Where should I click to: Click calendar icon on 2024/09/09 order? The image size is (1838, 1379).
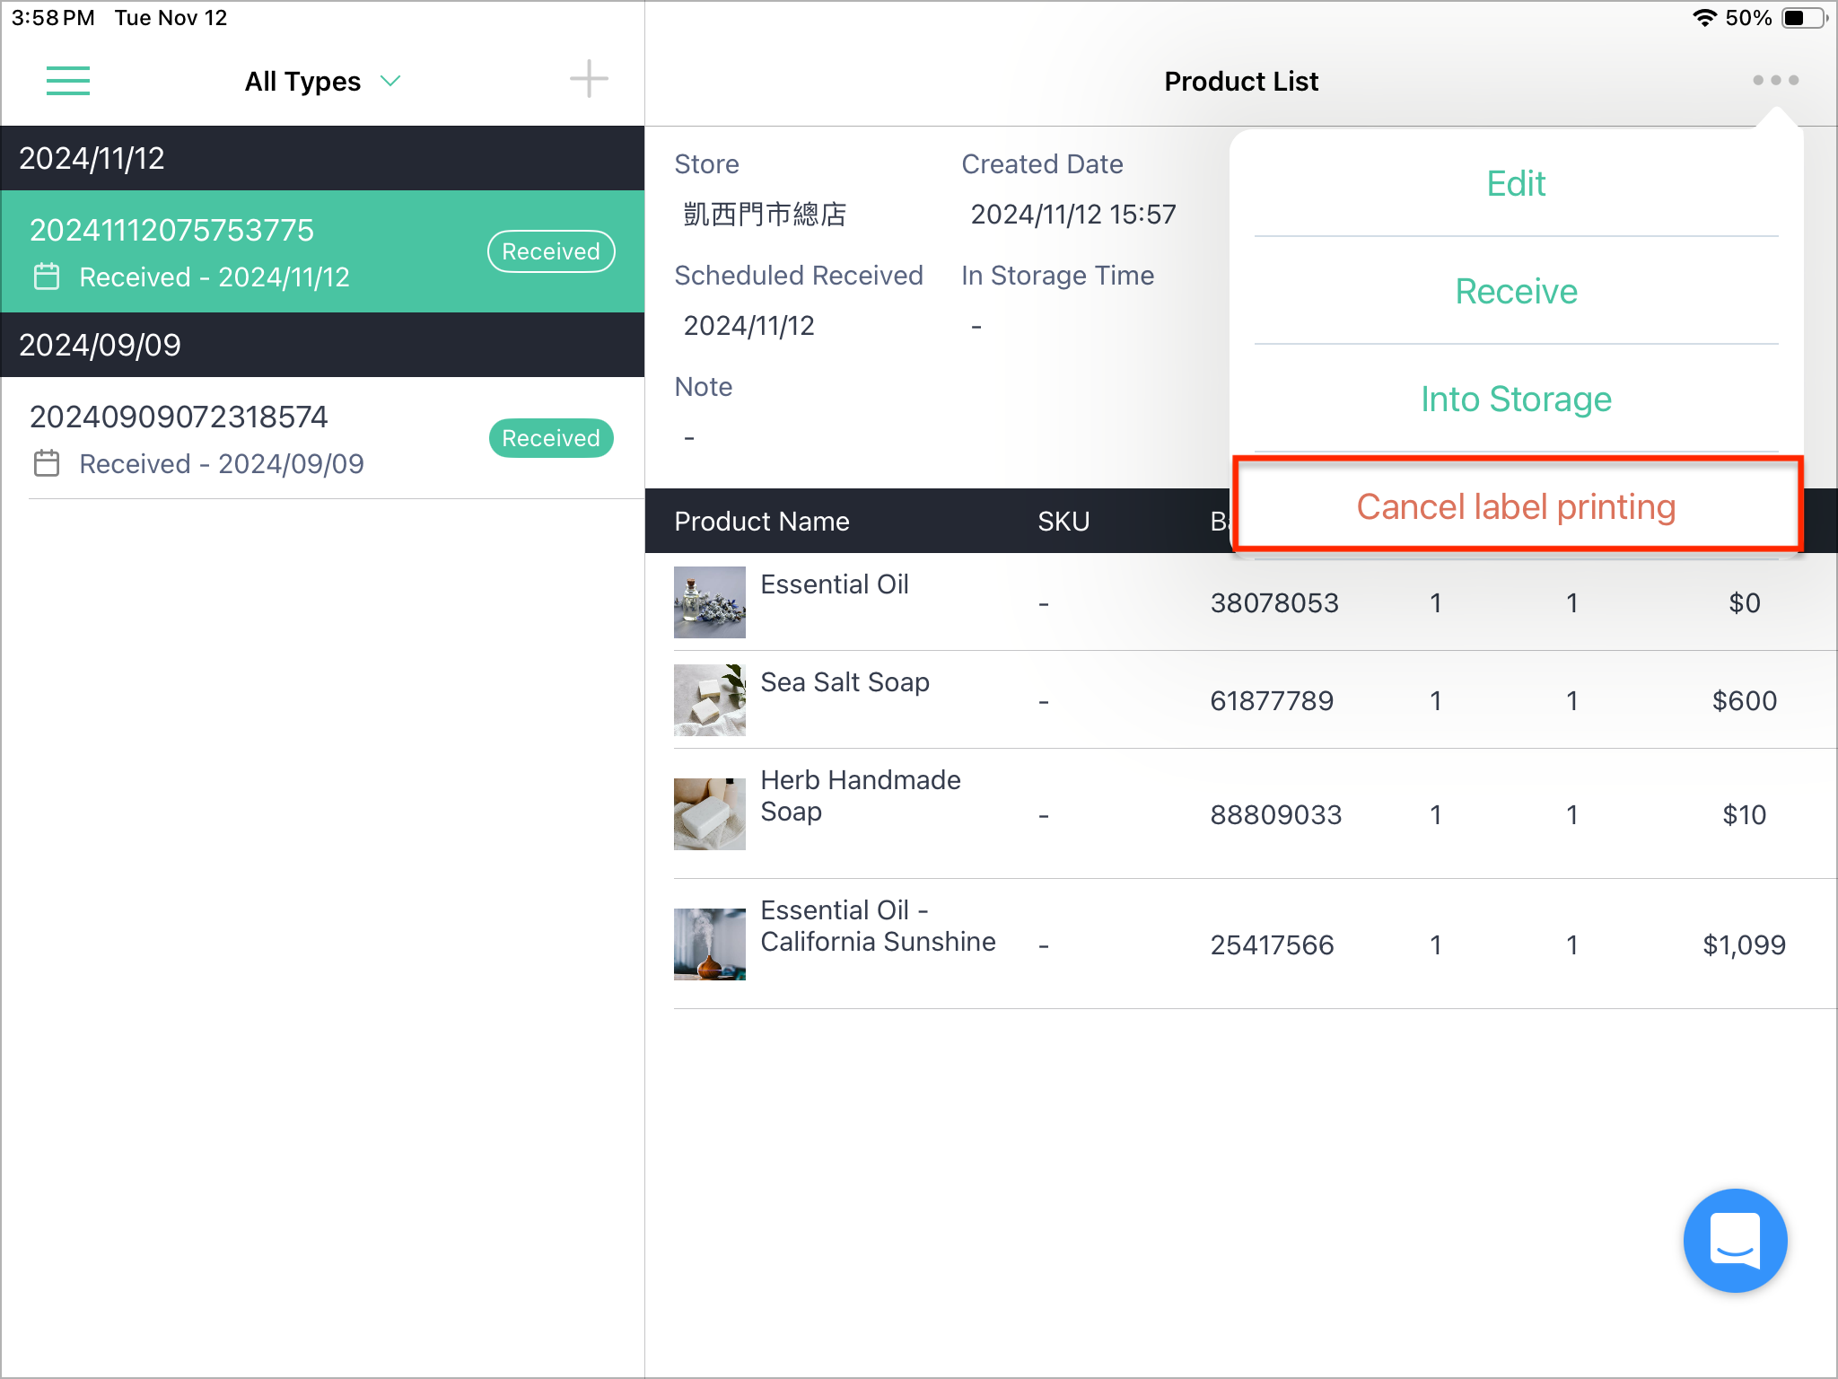click(x=47, y=463)
